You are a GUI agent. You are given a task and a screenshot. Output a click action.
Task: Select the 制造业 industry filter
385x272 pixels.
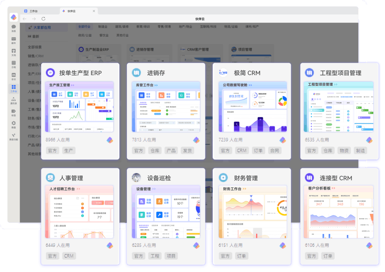[x=103, y=26]
